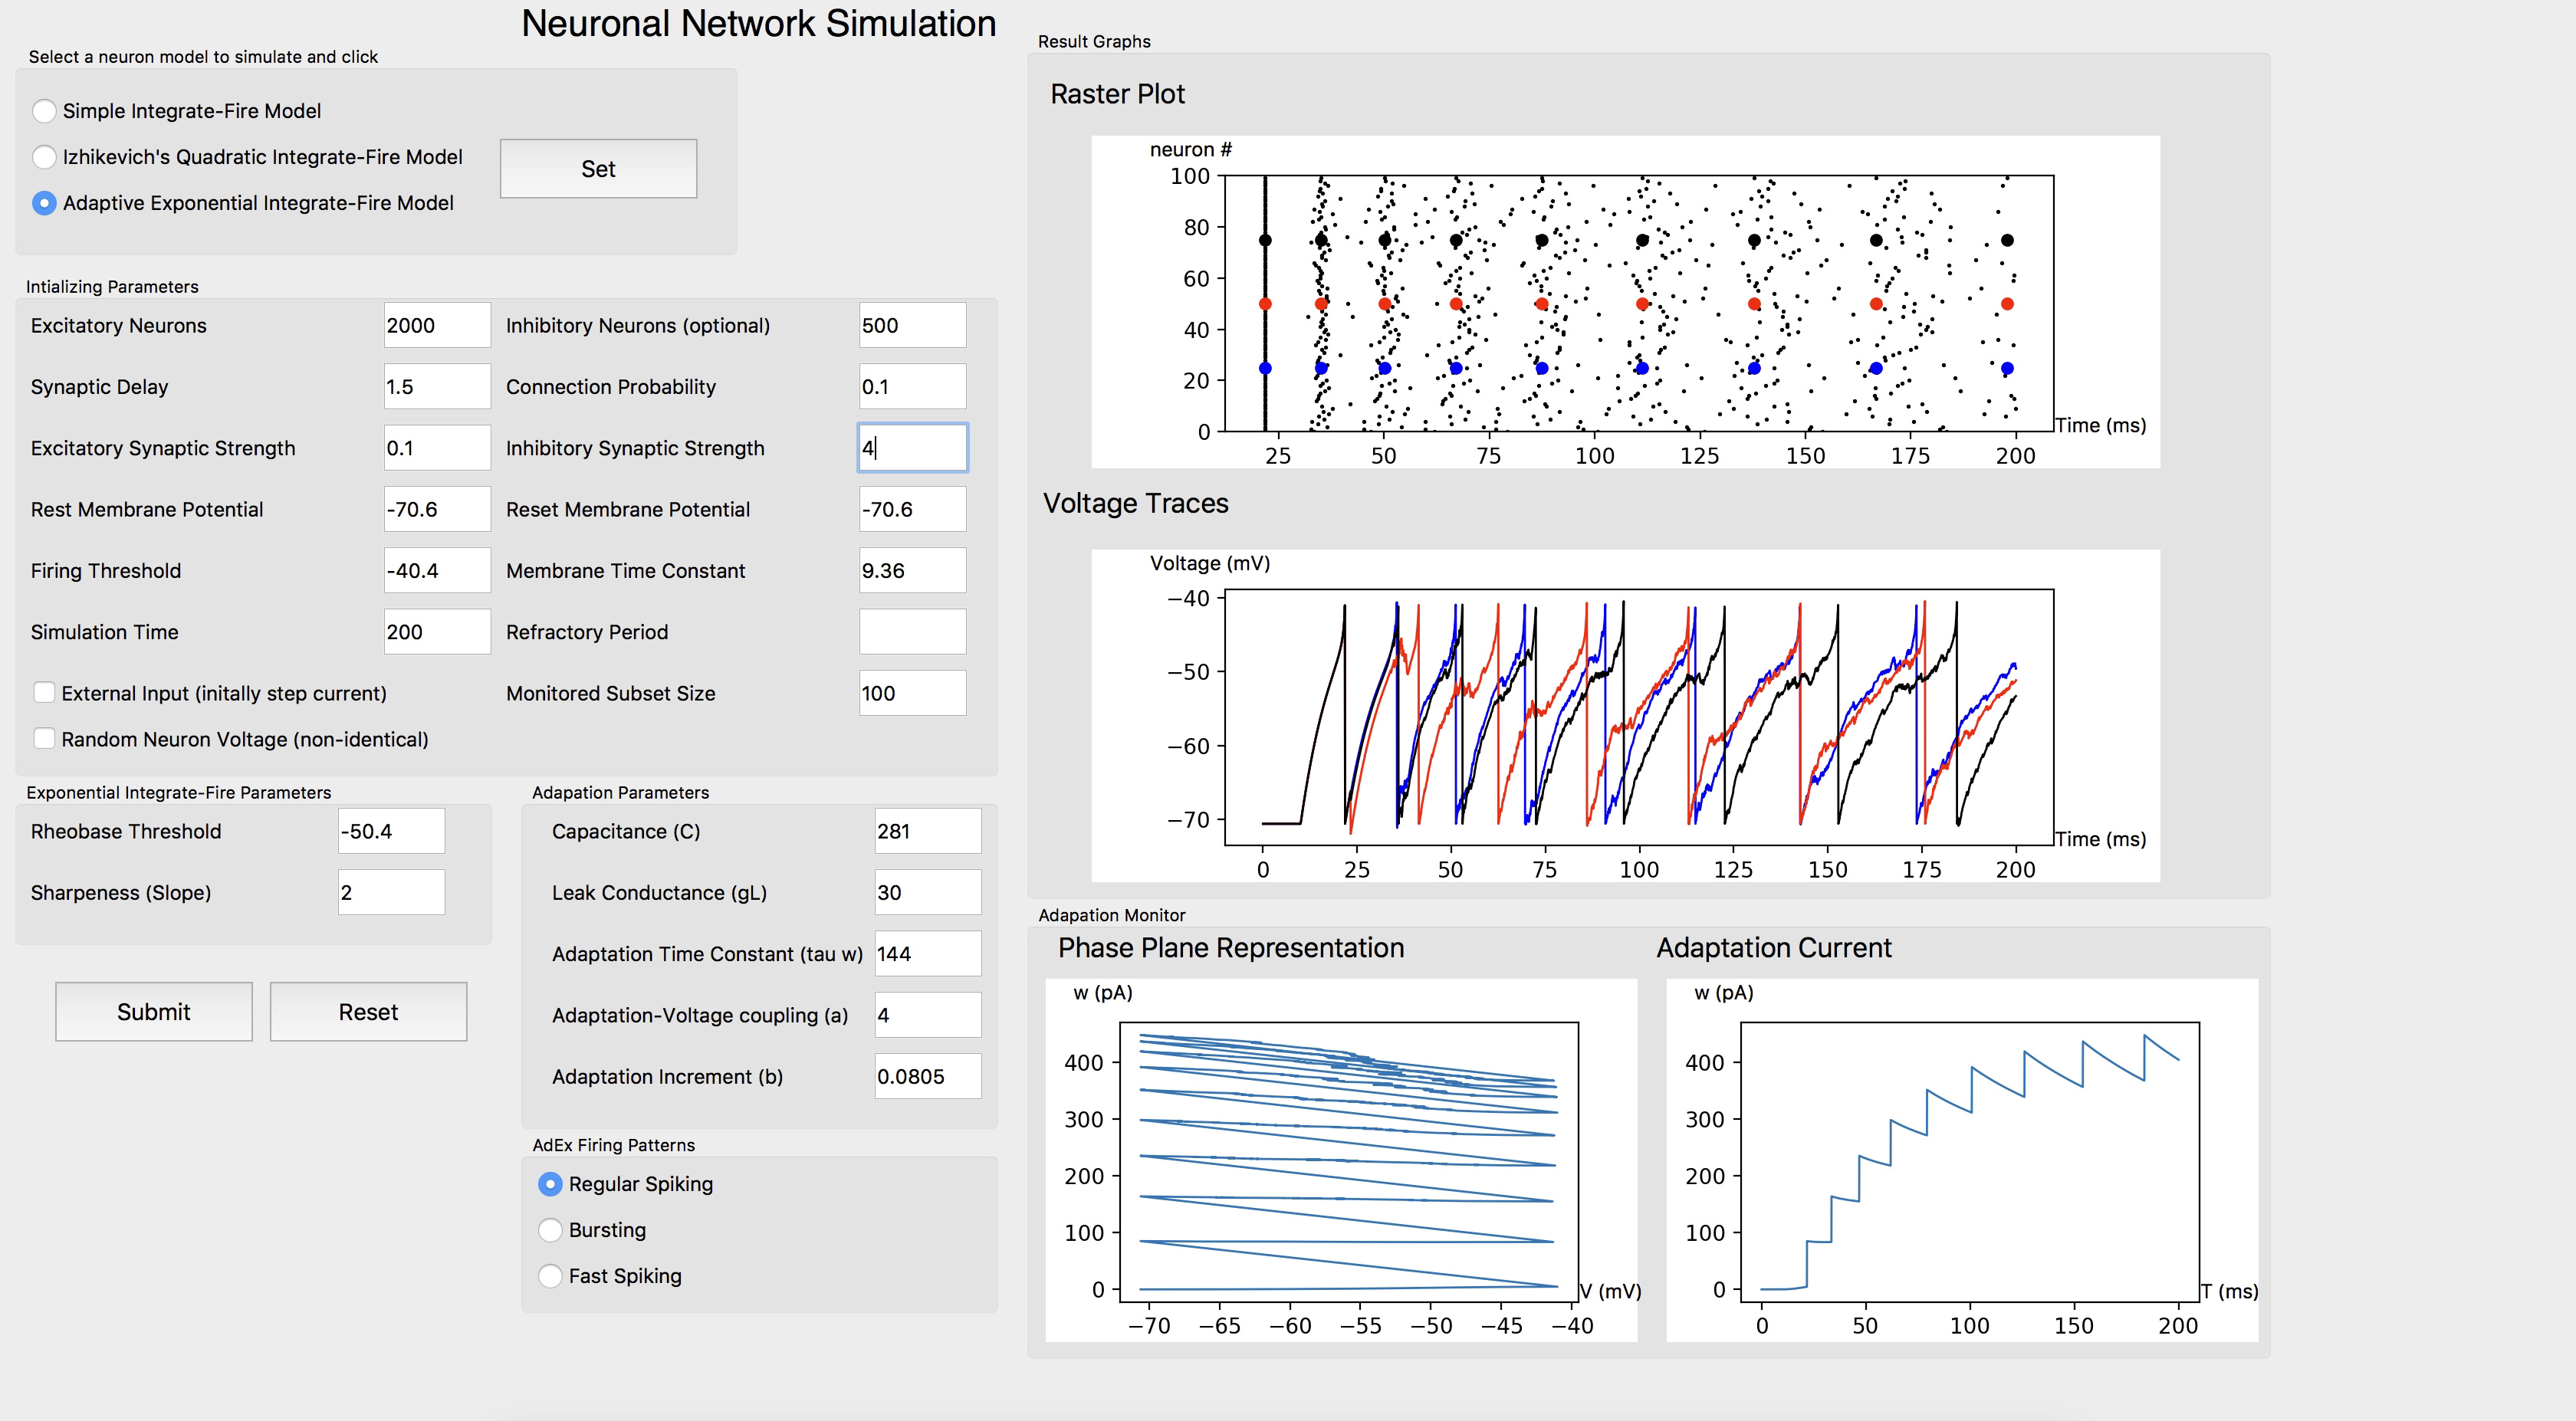Screen dimensions: 2576x1421
Task: Click the Phase Plane Representation graph
Action: [1341, 1160]
